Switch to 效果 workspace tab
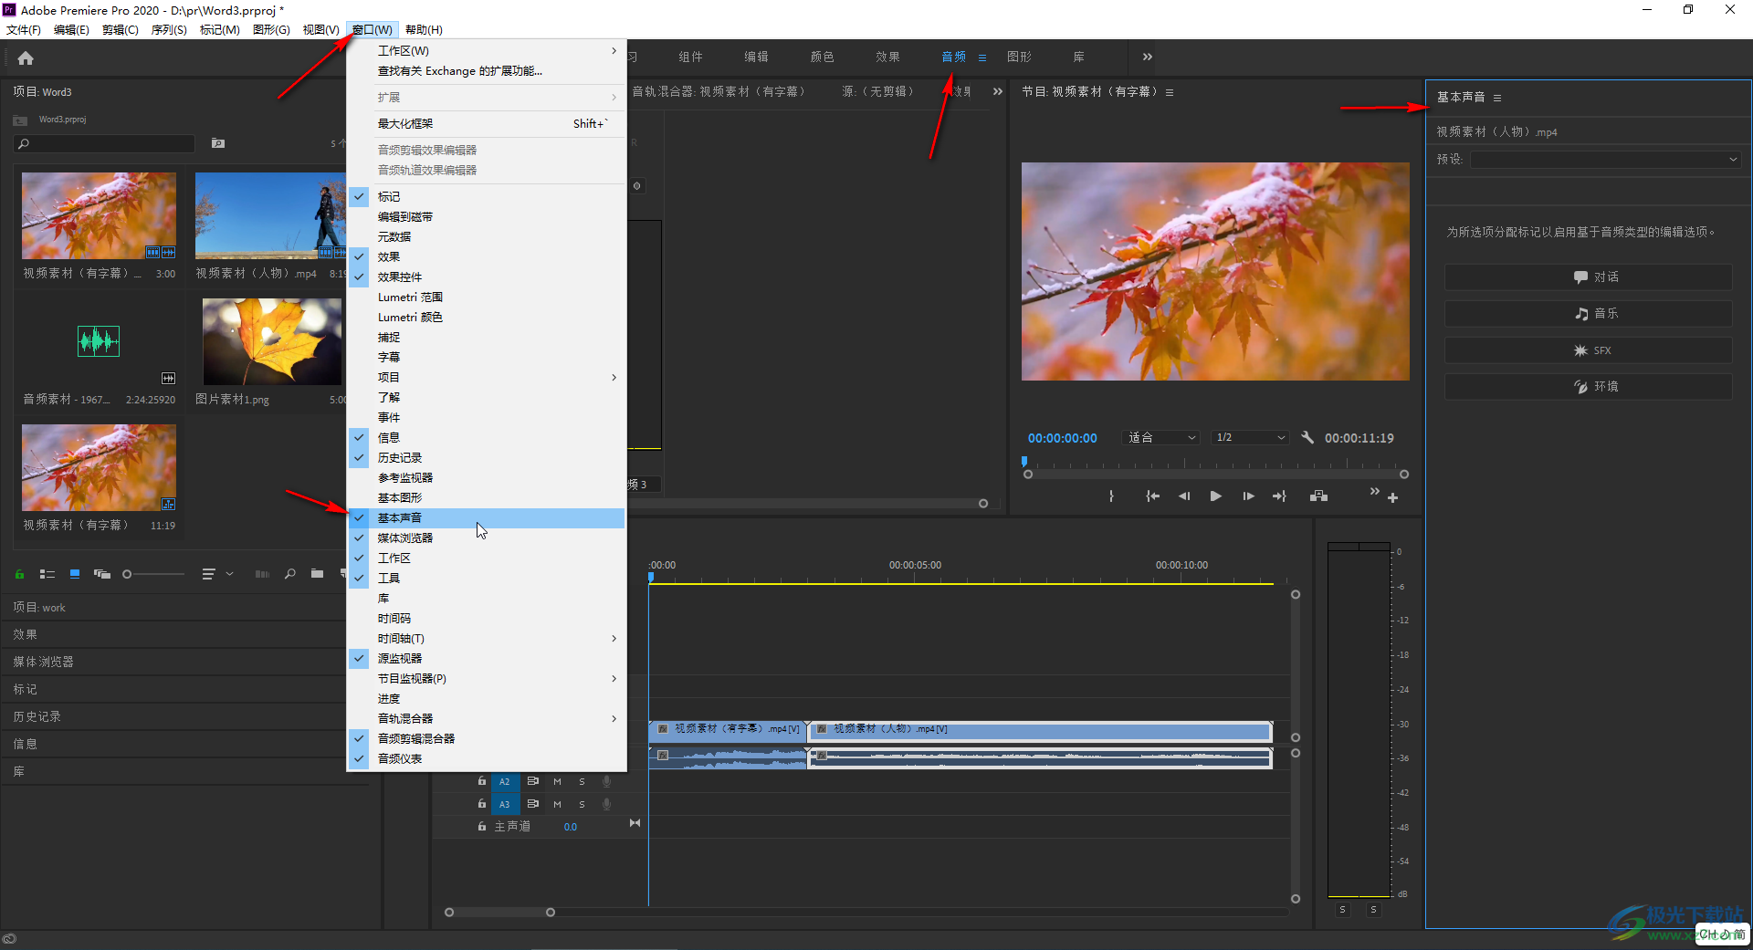 887,57
